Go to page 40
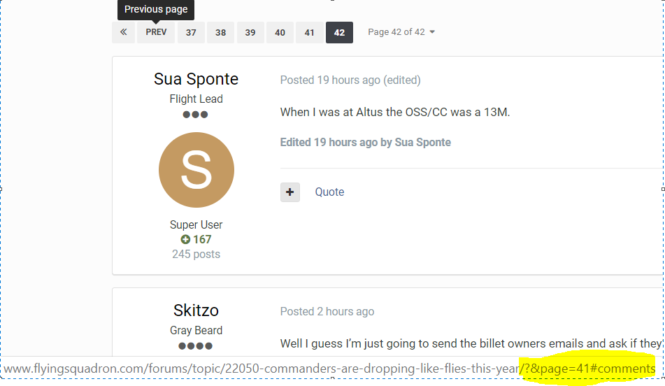Viewport: 665px width, 386px height. coord(280,32)
